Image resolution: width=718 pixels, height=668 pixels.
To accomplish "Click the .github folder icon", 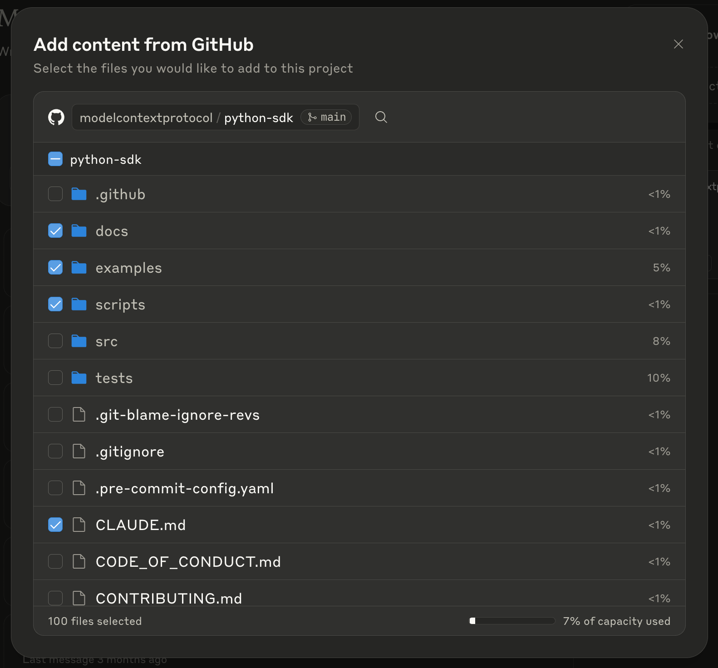I will (x=79, y=194).
